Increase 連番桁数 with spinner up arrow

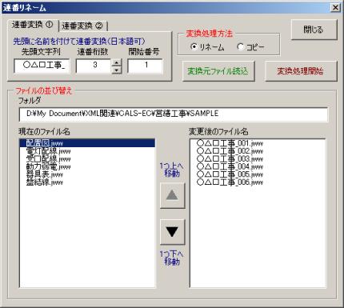click(x=116, y=63)
